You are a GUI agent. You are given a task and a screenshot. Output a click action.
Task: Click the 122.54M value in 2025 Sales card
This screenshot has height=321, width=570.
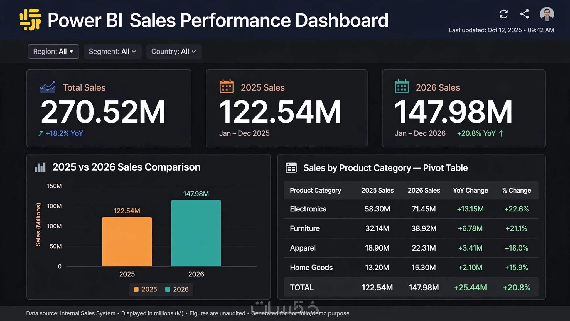click(280, 112)
